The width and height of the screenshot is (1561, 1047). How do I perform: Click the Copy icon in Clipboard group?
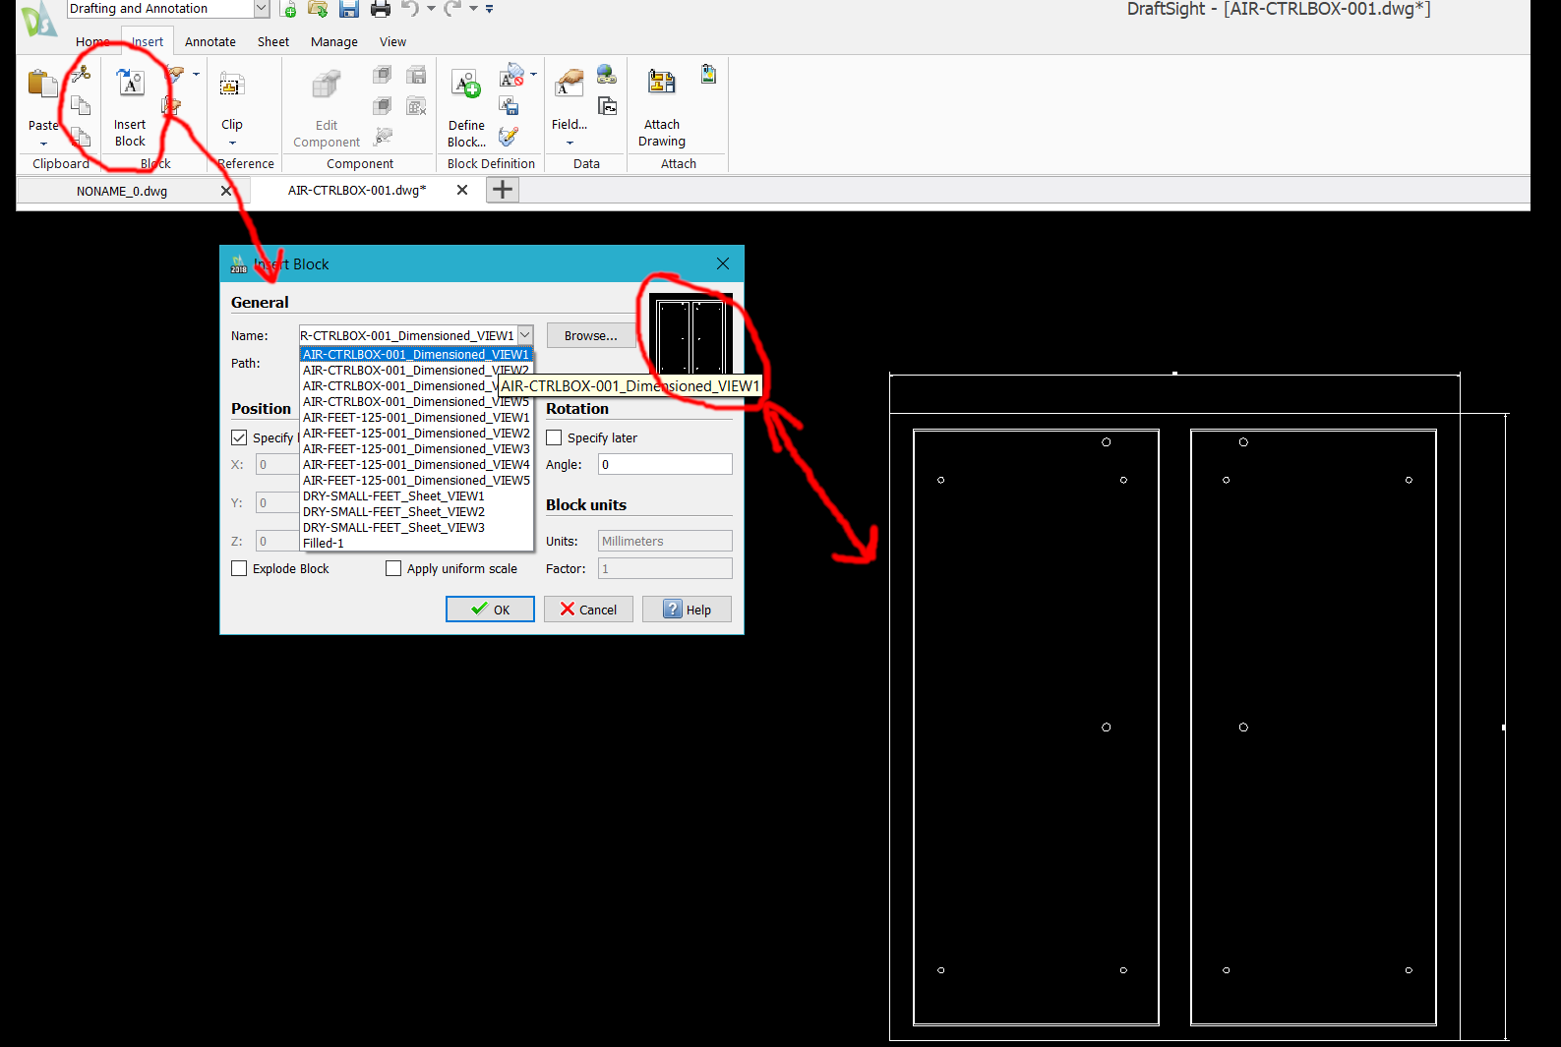(x=82, y=104)
